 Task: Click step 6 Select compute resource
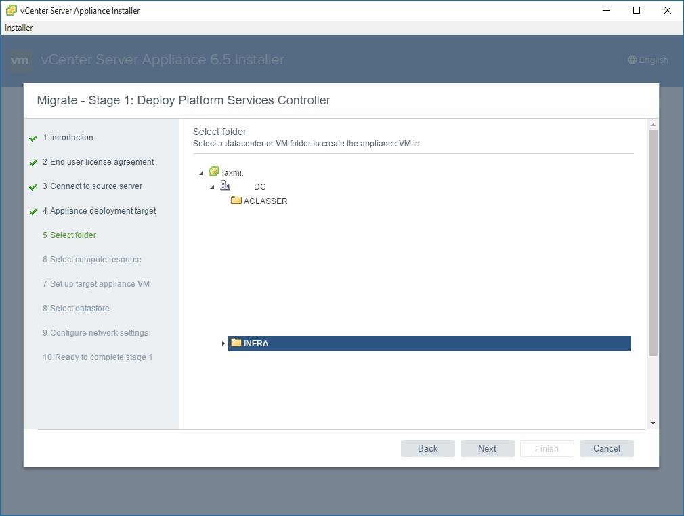coord(92,260)
